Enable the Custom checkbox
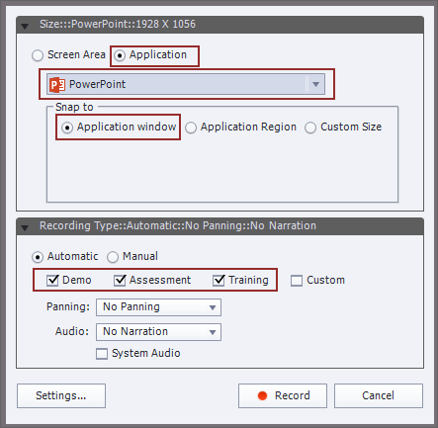Image resolution: width=438 pixels, height=428 pixels. point(297,281)
